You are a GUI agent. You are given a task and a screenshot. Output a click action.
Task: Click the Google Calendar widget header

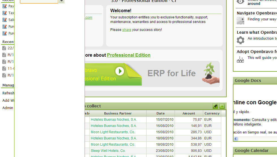(x=255, y=151)
